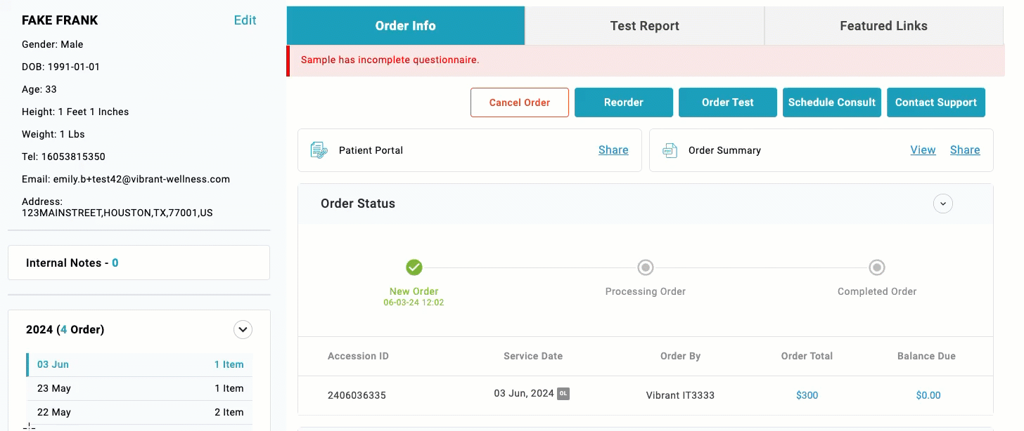Select the Order Info tab
Screen dimensions: 1024x431
coord(406,26)
